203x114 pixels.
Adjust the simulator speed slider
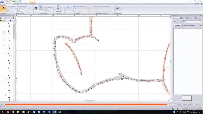click(187, 104)
